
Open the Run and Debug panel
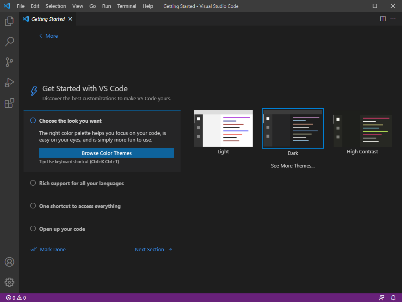pyautogui.click(x=9, y=82)
